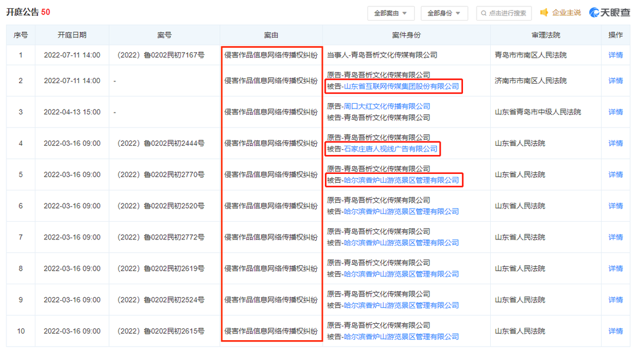Select case number (2022)鲁0202民初2770号
The height and width of the screenshot is (352, 637).
(x=161, y=175)
